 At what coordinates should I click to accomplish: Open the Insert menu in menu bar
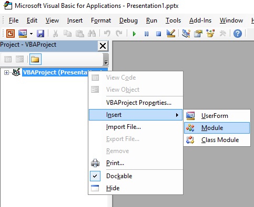pos(75,20)
